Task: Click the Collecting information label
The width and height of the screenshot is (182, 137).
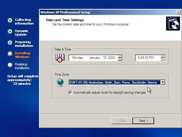Action: click(x=24, y=22)
